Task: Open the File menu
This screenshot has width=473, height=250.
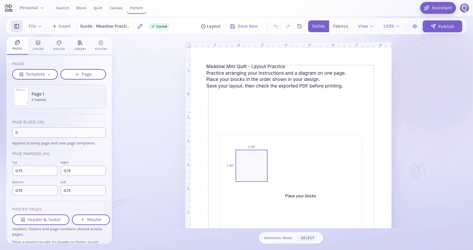Action: click(x=35, y=26)
